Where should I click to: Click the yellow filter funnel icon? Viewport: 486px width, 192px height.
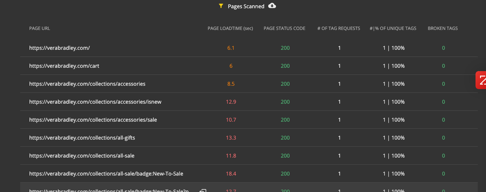[x=221, y=6]
